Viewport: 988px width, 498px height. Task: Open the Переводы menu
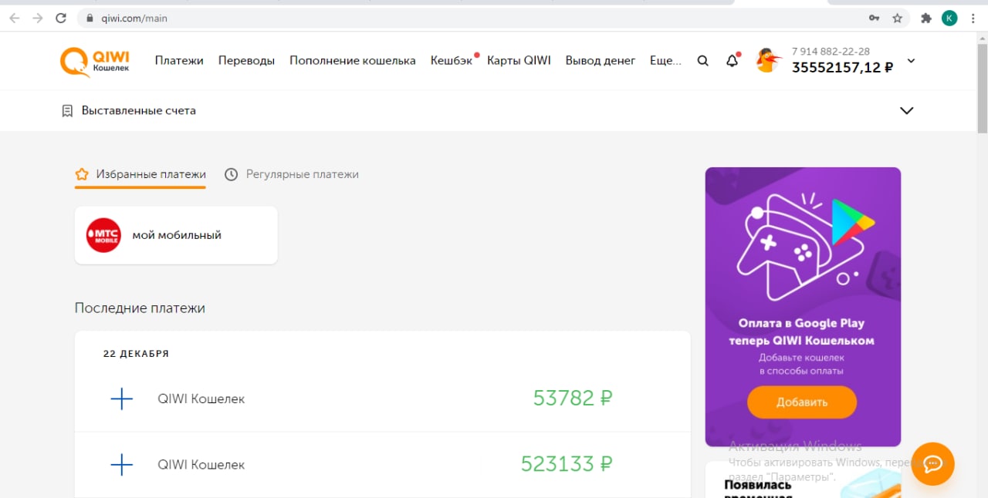(246, 61)
